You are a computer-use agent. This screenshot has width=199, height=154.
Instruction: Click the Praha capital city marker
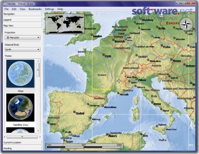(x=162, y=45)
